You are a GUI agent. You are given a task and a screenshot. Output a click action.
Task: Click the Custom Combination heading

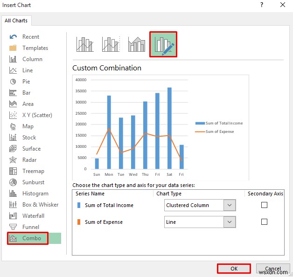point(107,68)
